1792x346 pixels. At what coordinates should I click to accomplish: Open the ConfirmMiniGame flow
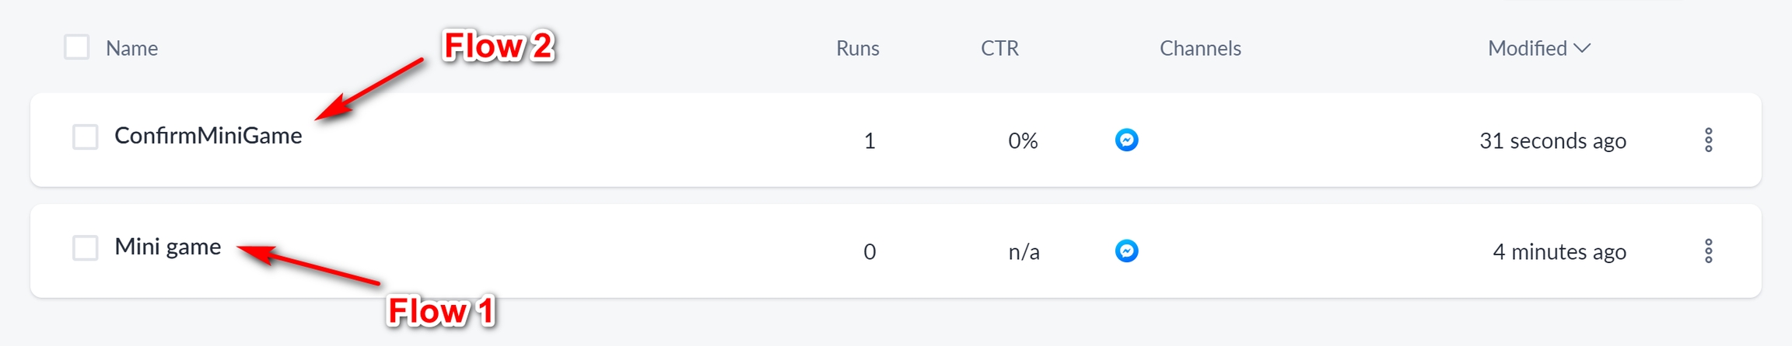[x=208, y=136]
